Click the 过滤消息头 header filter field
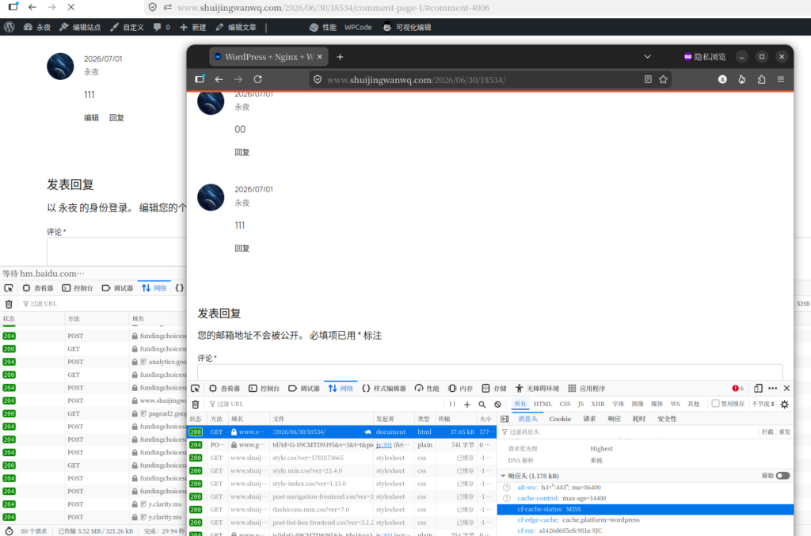The image size is (811, 536). 628,432
